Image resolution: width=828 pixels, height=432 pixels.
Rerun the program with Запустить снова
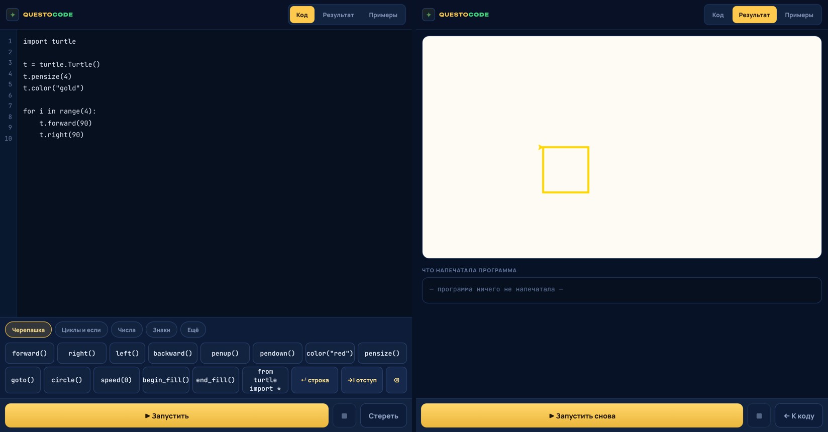(x=582, y=416)
